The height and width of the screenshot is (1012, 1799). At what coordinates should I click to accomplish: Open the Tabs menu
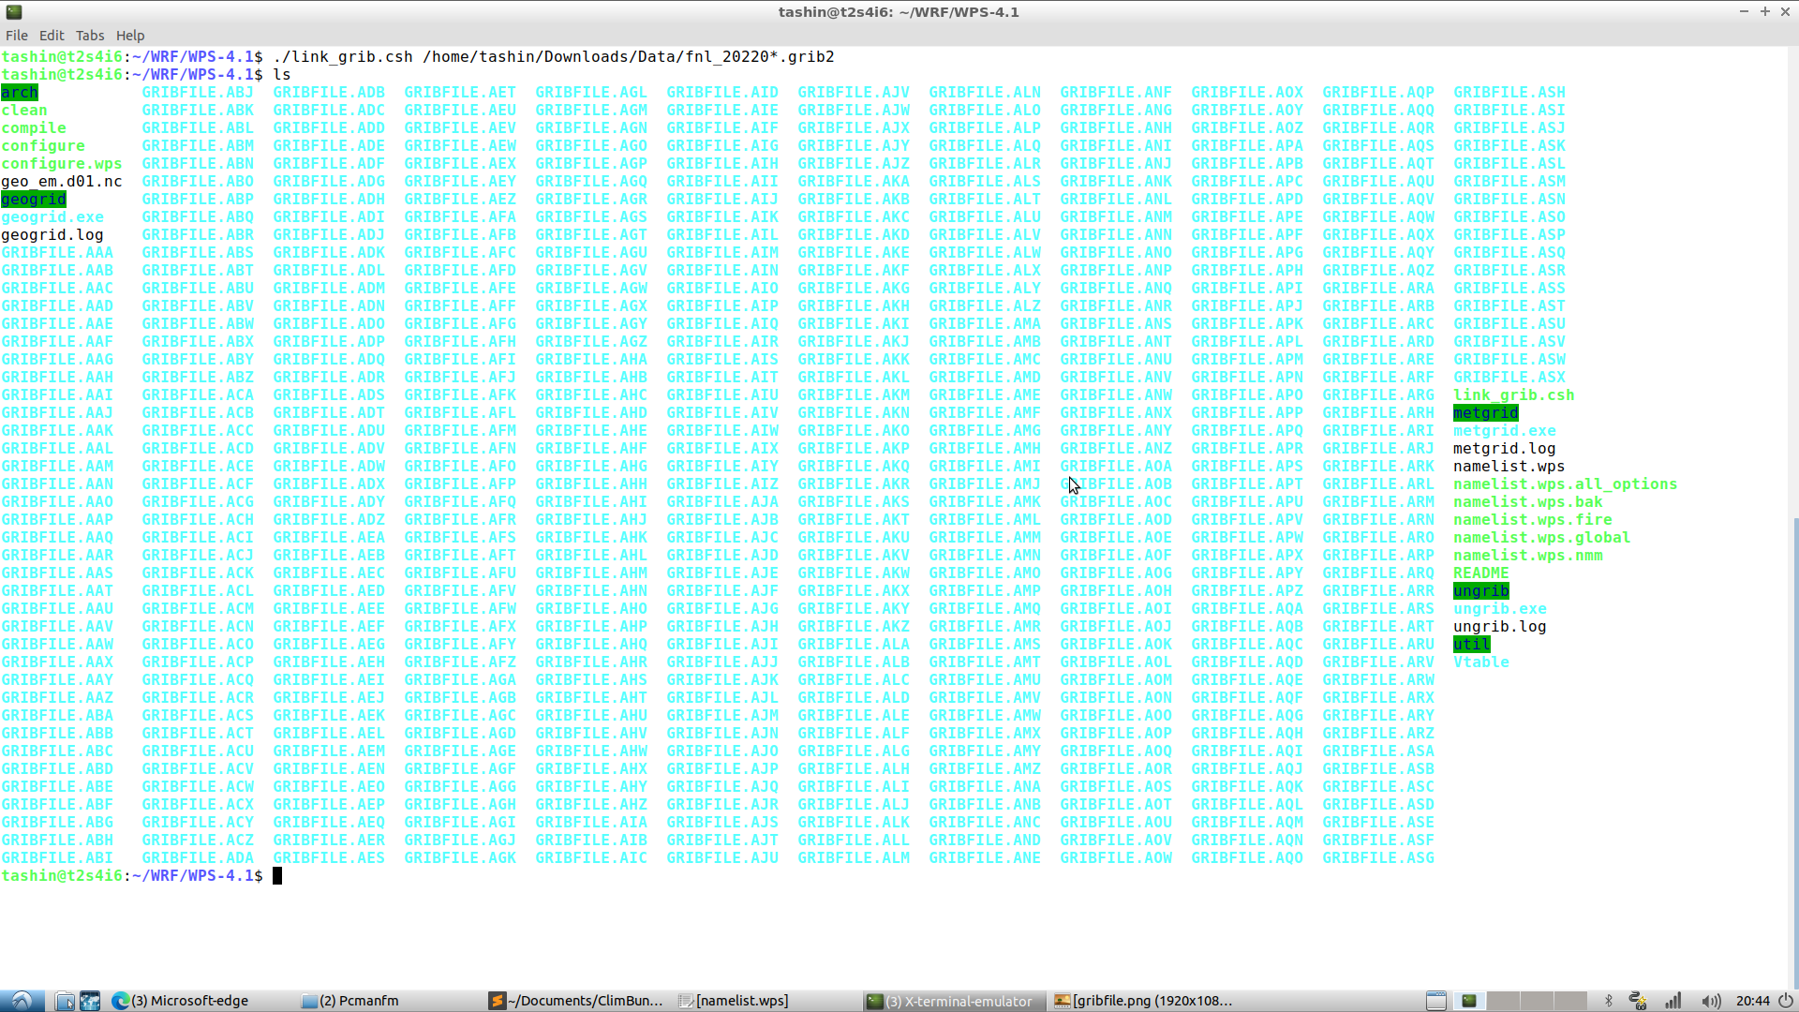click(90, 36)
